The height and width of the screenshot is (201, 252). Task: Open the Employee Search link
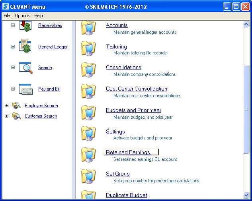click(41, 106)
